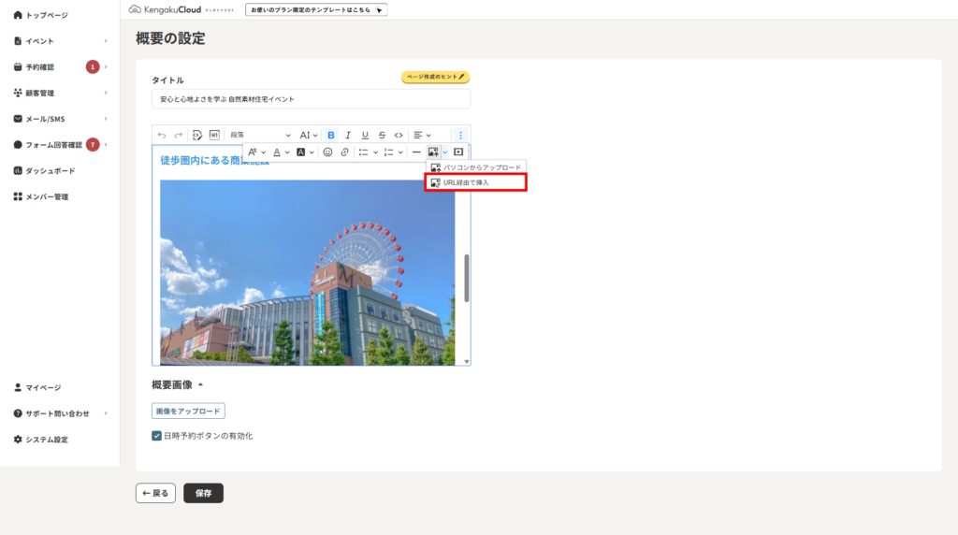Click the 画像をアップロード button
This screenshot has height=535, width=958.
click(x=188, y=411)
